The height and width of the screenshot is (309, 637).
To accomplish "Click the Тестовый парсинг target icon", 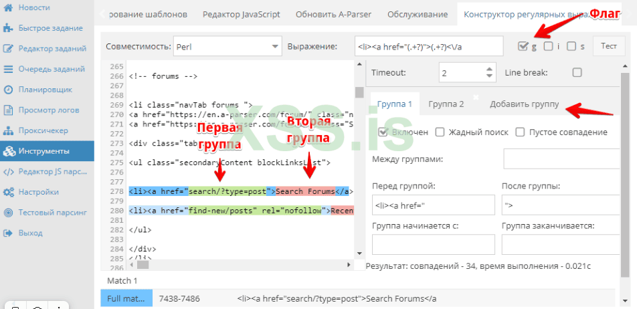I will (8, 213).
